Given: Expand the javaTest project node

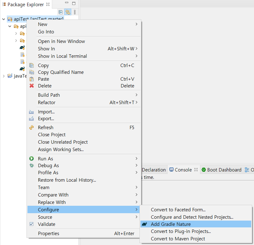Looking at the screenshot, I should 3,76.
